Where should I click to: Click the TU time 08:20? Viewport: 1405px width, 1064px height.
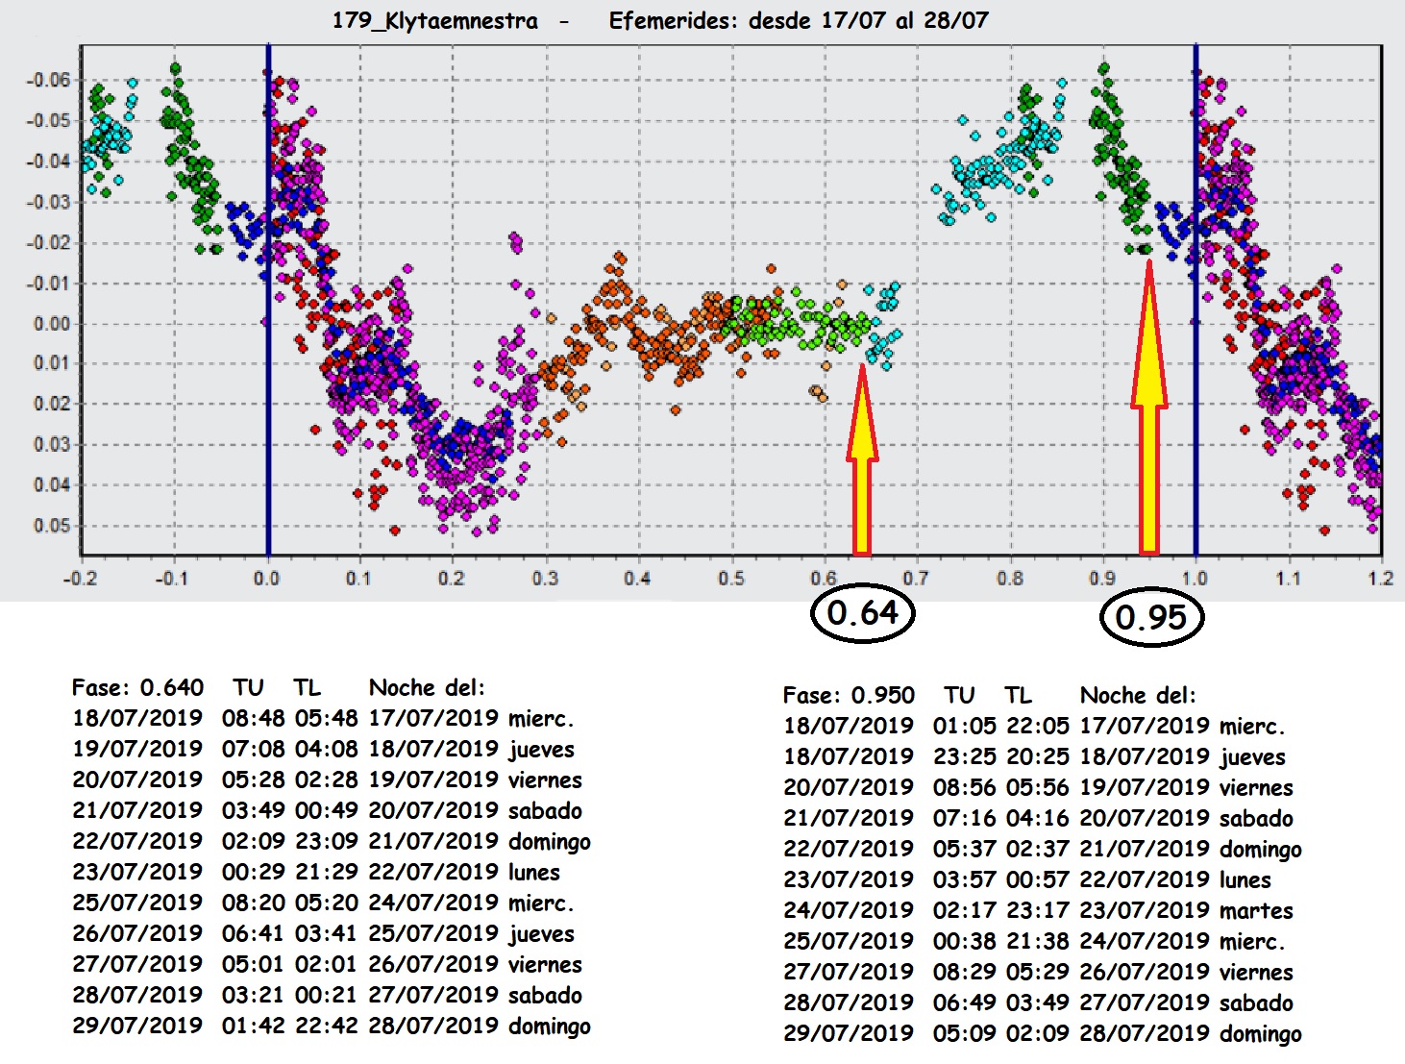point(254,903)
